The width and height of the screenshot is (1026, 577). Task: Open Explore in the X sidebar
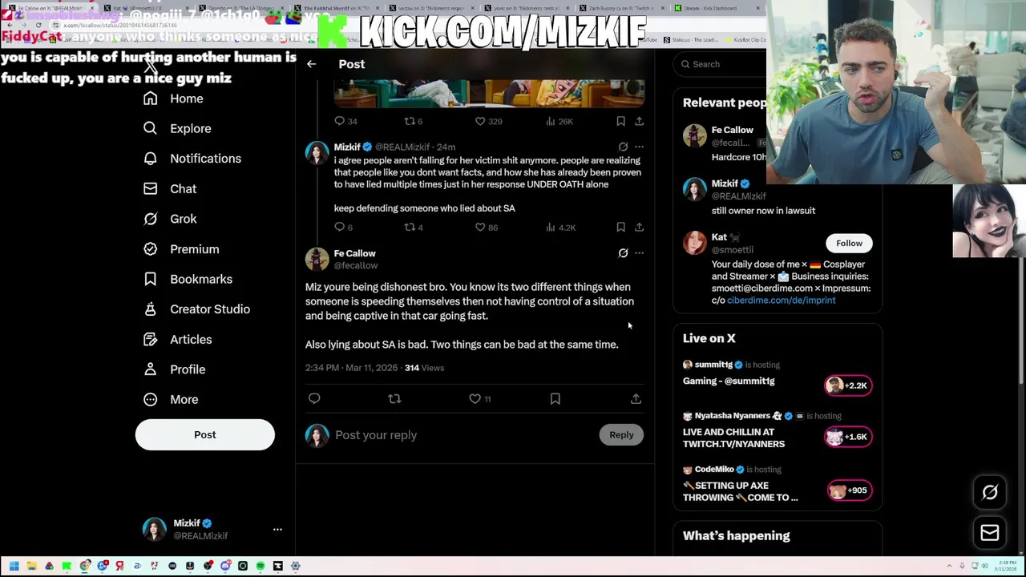point(178,128)
